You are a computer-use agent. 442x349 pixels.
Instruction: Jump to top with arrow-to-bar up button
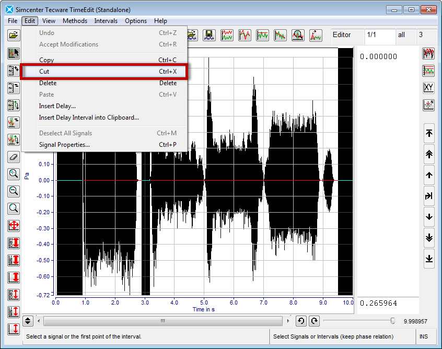429,133
